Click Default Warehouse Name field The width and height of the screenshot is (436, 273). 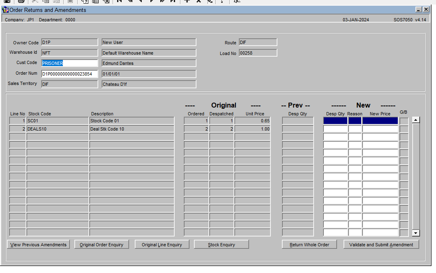click(149, 53)
